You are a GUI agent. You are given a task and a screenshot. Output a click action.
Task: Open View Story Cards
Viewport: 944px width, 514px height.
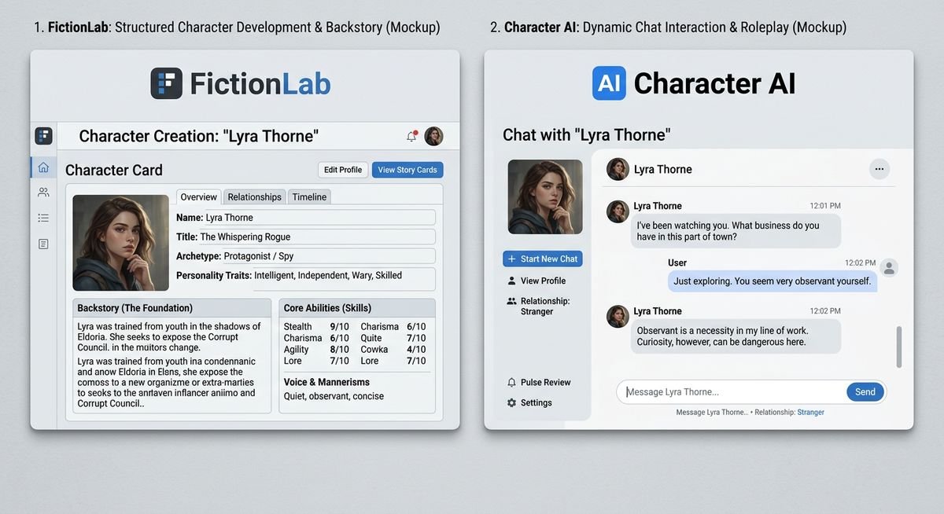pos(407,169)
